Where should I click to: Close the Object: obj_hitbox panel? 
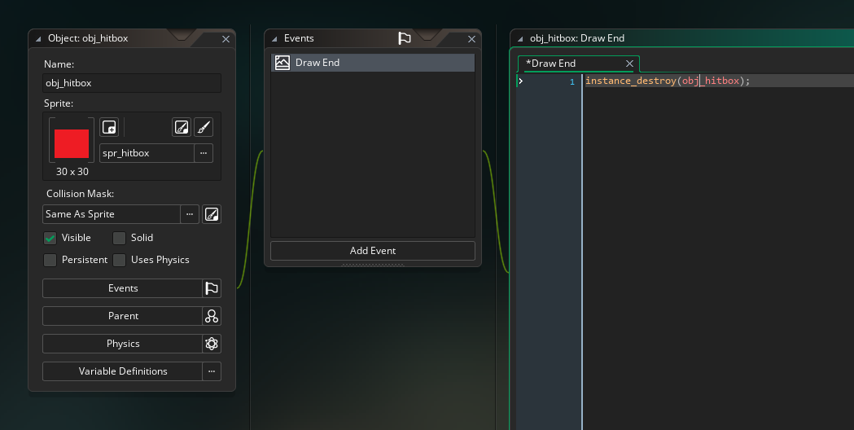pos(226,39)
